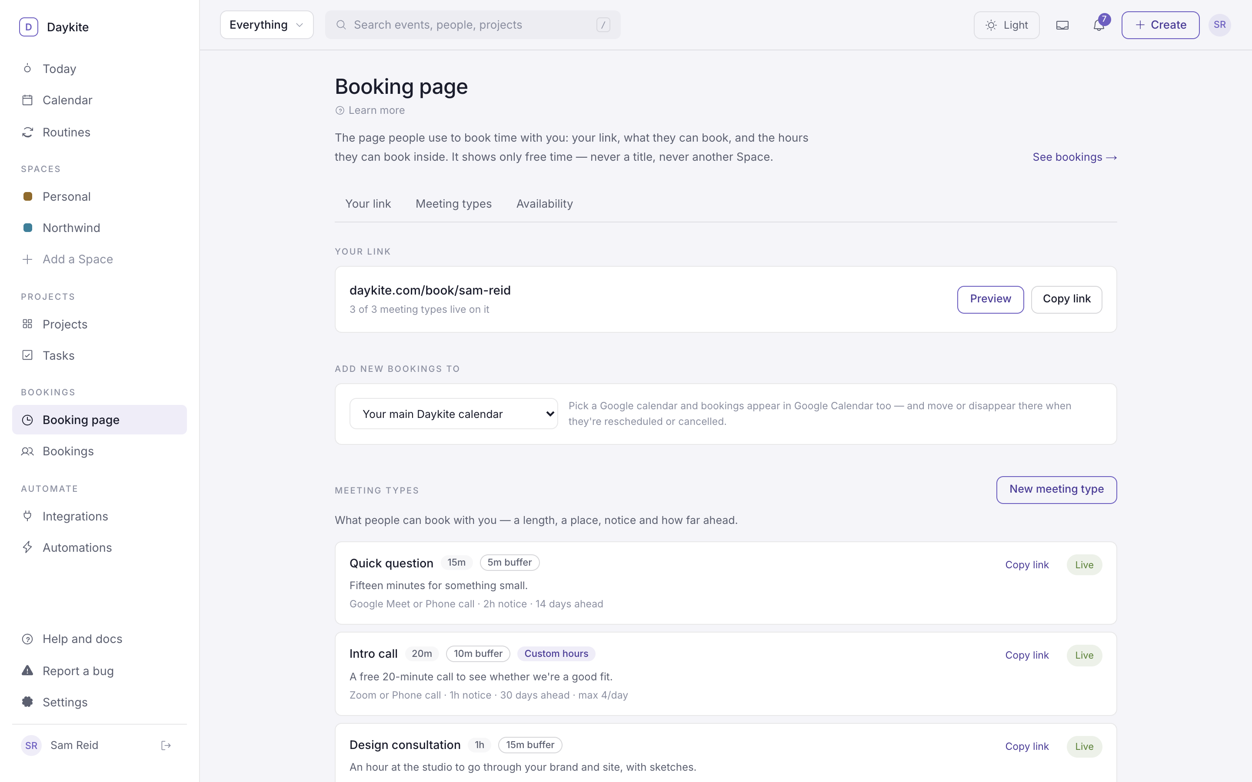Click the Live badge on Quick question
Image resolution: width=1252 pixels, height=782 pixels.
pyautogui.click(x=1084, y=565)
